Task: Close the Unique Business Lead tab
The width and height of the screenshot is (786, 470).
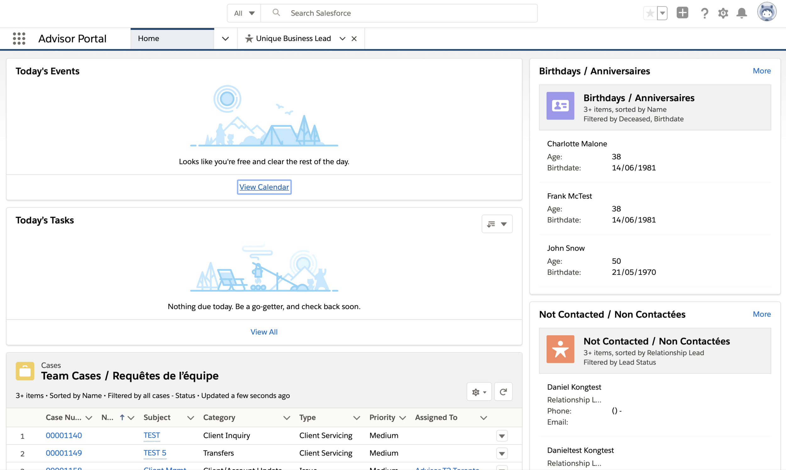Action: (x=354, y=39)
